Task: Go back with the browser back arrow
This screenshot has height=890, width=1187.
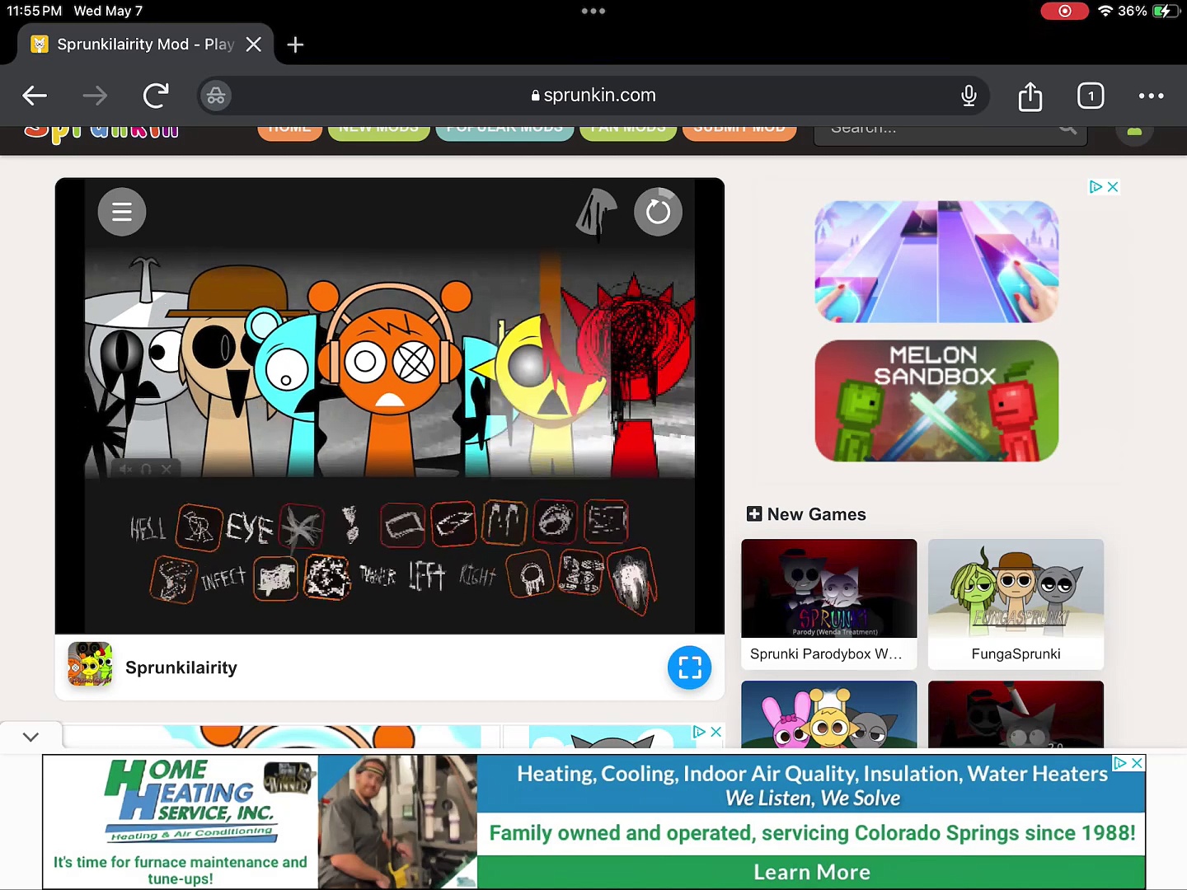Action: 35,96
